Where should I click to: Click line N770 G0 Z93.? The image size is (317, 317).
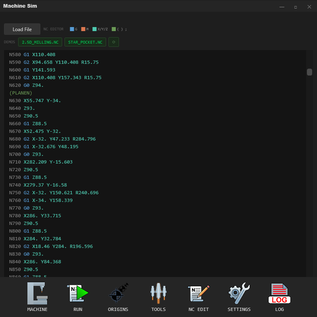tap(26, 208)
